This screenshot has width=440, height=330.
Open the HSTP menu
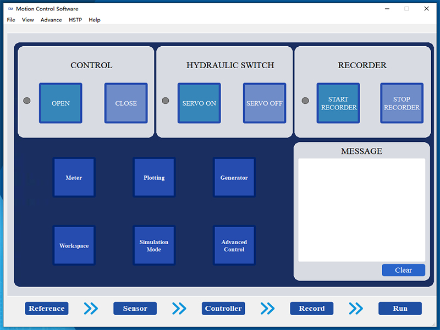pos(75,20)
